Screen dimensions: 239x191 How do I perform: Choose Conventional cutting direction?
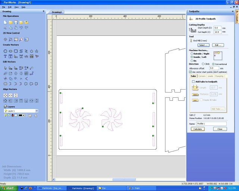213,64
